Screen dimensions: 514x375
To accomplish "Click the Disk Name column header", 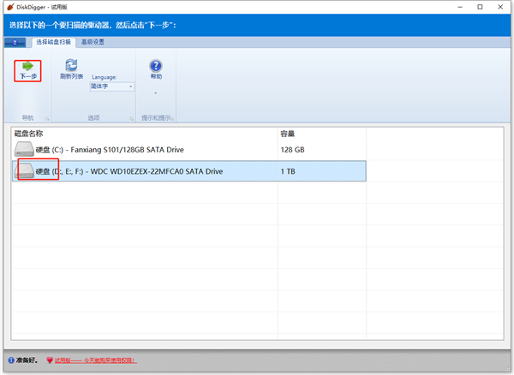I will tap(30, 134).
